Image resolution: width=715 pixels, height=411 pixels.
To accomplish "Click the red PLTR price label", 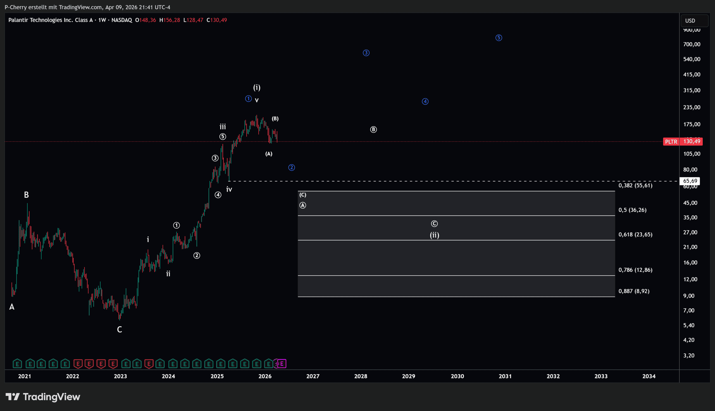I will click(671, 142).
